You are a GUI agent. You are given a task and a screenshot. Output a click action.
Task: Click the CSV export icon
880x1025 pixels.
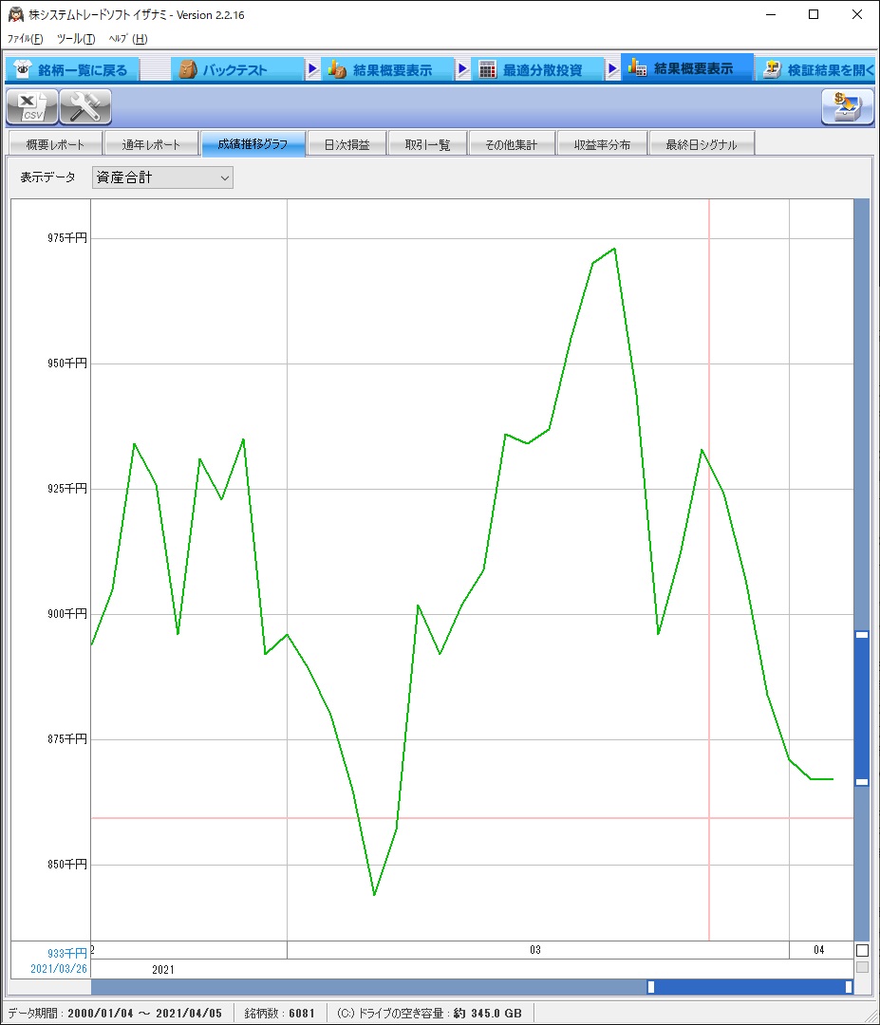(x=32, y=107)
